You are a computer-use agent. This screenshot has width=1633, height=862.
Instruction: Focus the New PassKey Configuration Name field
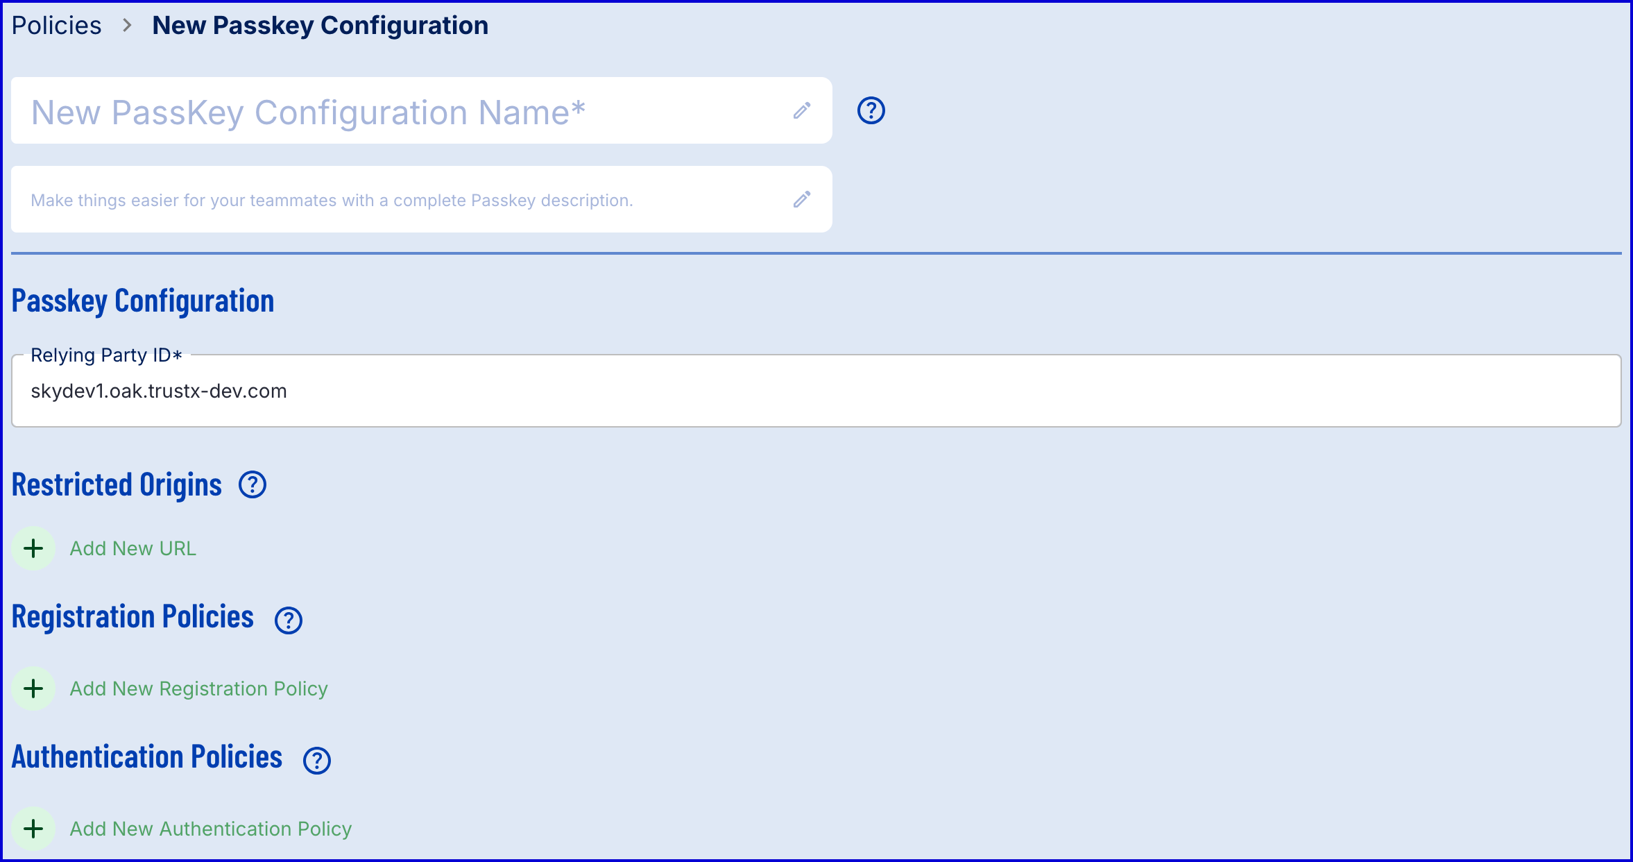402,112
